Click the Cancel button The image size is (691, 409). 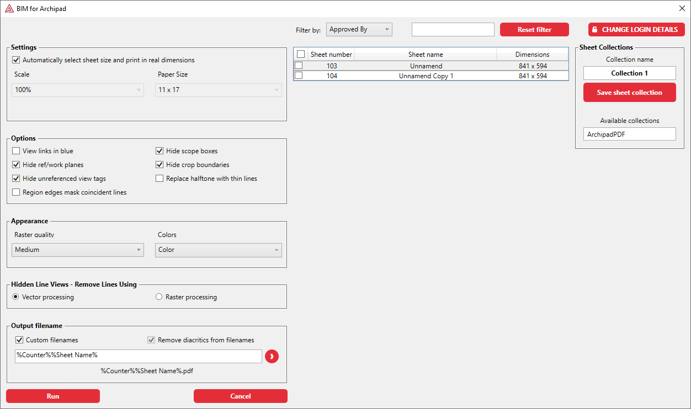pyautogui.click(x=241, y=396)
